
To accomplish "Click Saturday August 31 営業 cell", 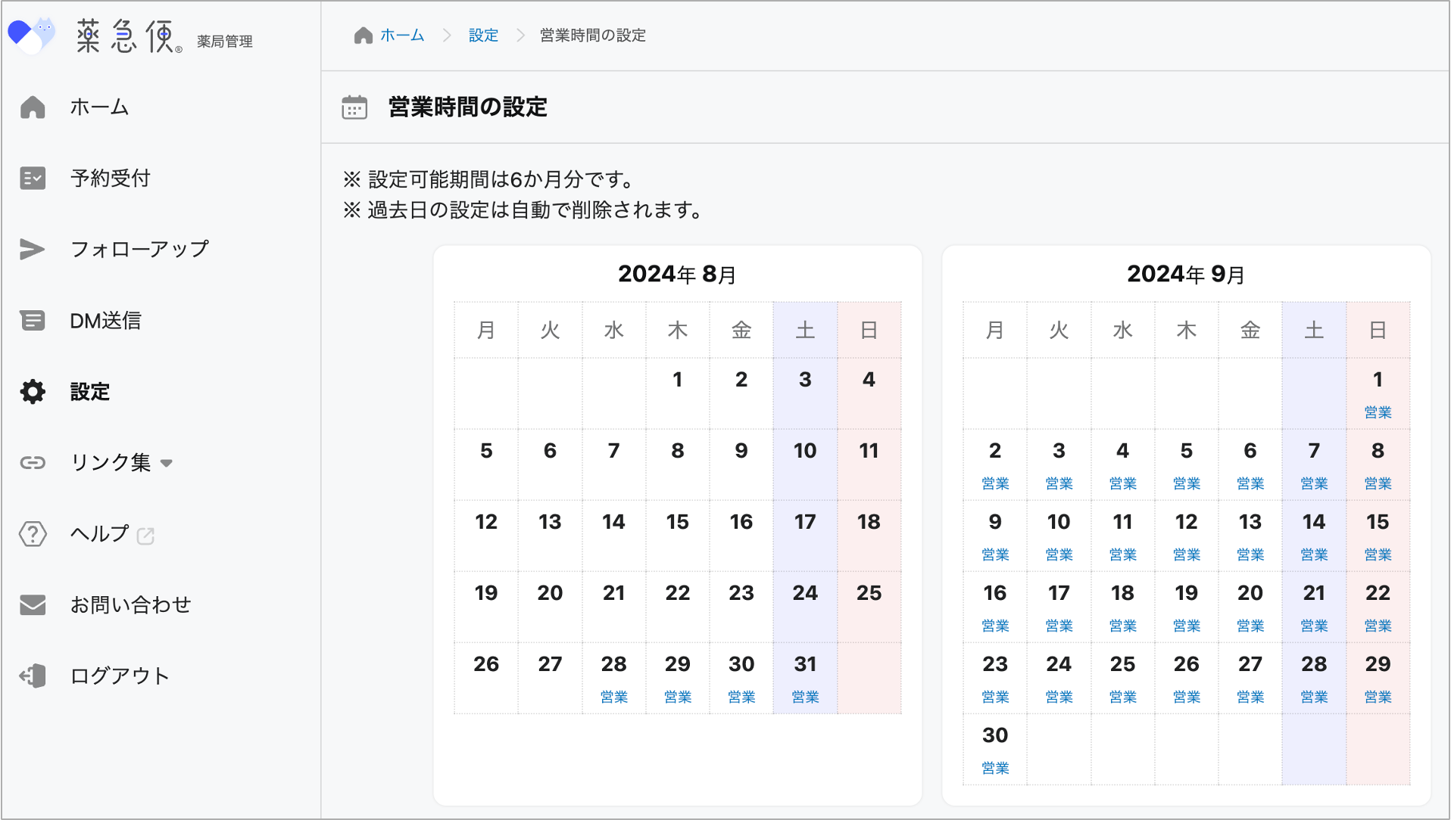I will click(x=805, y=678).
